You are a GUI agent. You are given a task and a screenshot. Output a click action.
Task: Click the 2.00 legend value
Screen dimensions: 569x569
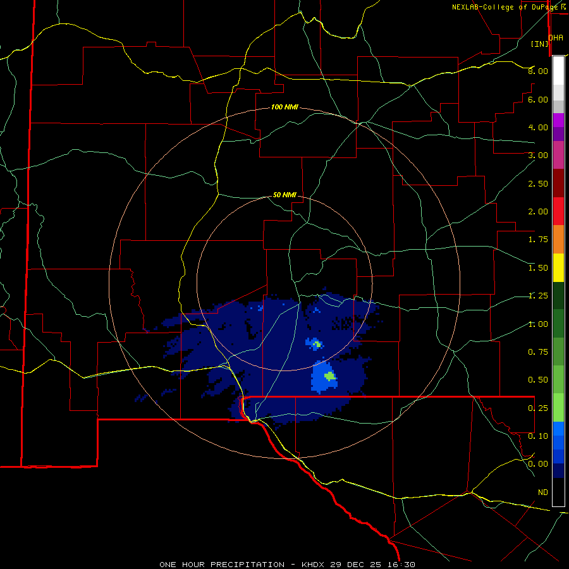tap(538, 212)
